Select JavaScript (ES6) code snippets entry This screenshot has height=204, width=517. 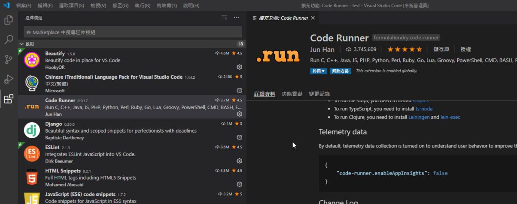132,197
